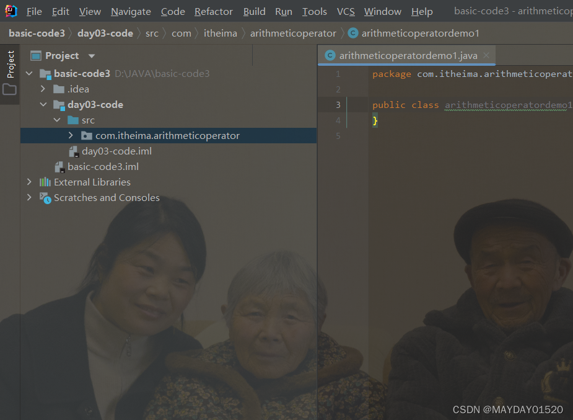This screenshot has height=420, width=573.
Task: Select basic-code3.iml file
Action: [103, 166]
